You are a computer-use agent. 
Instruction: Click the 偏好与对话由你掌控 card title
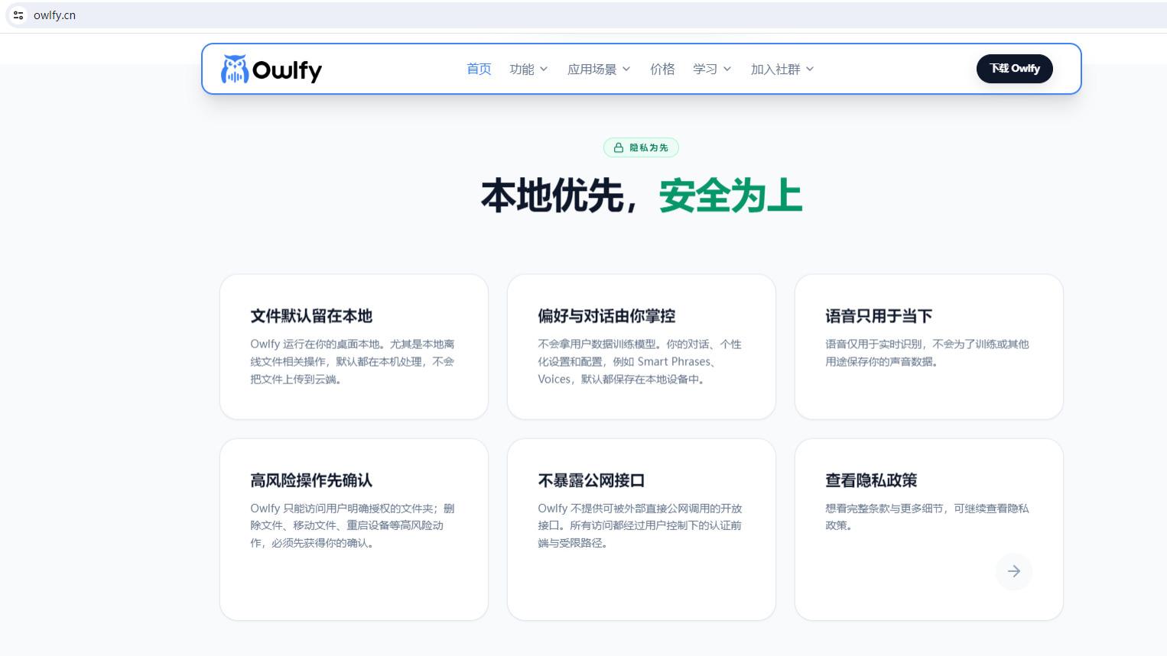[x=606, y=316]
